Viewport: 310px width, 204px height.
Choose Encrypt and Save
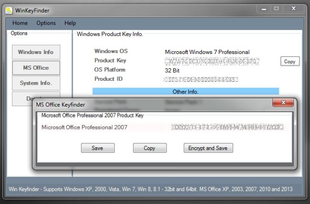click(x=208, y=148)
